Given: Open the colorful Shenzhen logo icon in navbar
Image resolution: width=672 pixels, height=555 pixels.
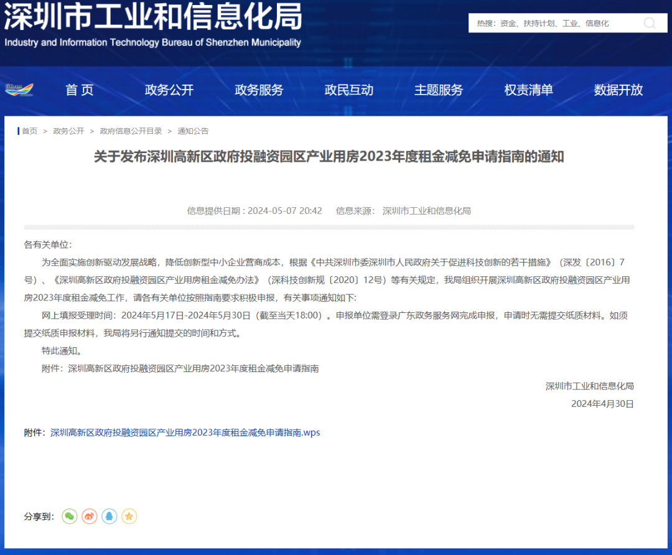Looking at the screenshot, I should point(19,90).
